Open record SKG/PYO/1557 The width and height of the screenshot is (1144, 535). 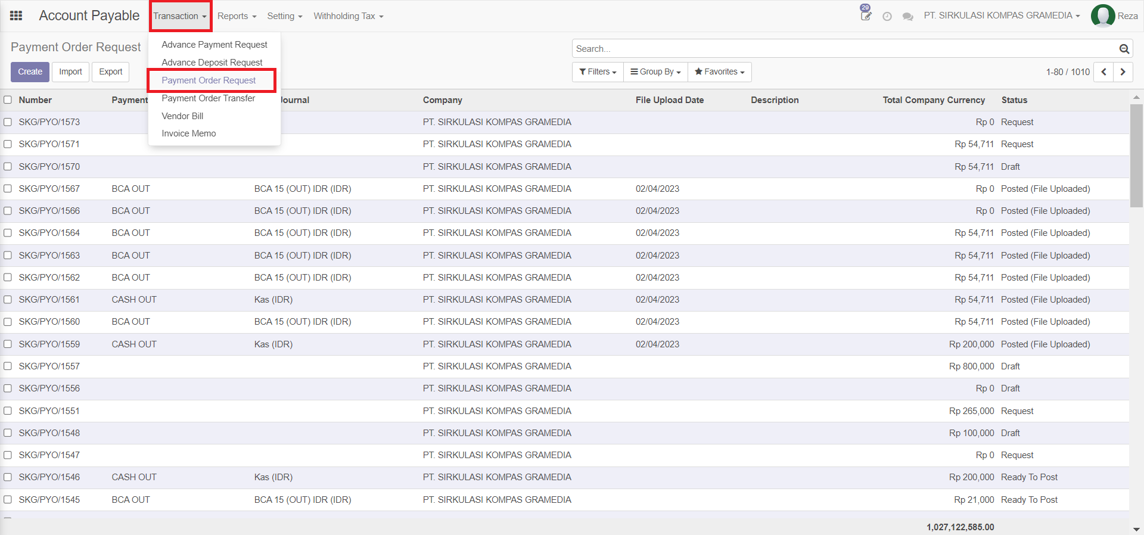[x=49, y=366]
